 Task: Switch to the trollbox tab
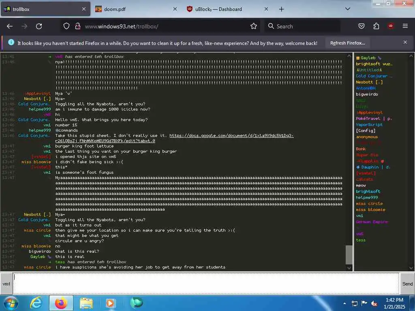(x=45, y=9)
